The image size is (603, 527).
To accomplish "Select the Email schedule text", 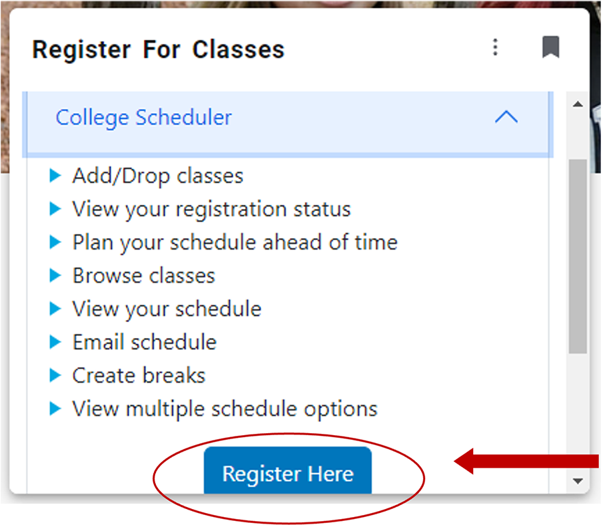I will pyautogui.click(x=145, y=343).
